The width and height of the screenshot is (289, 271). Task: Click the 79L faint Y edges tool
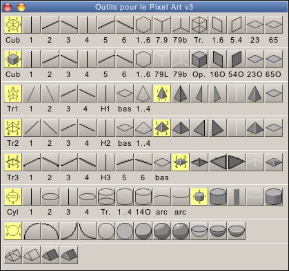[162, 59]
